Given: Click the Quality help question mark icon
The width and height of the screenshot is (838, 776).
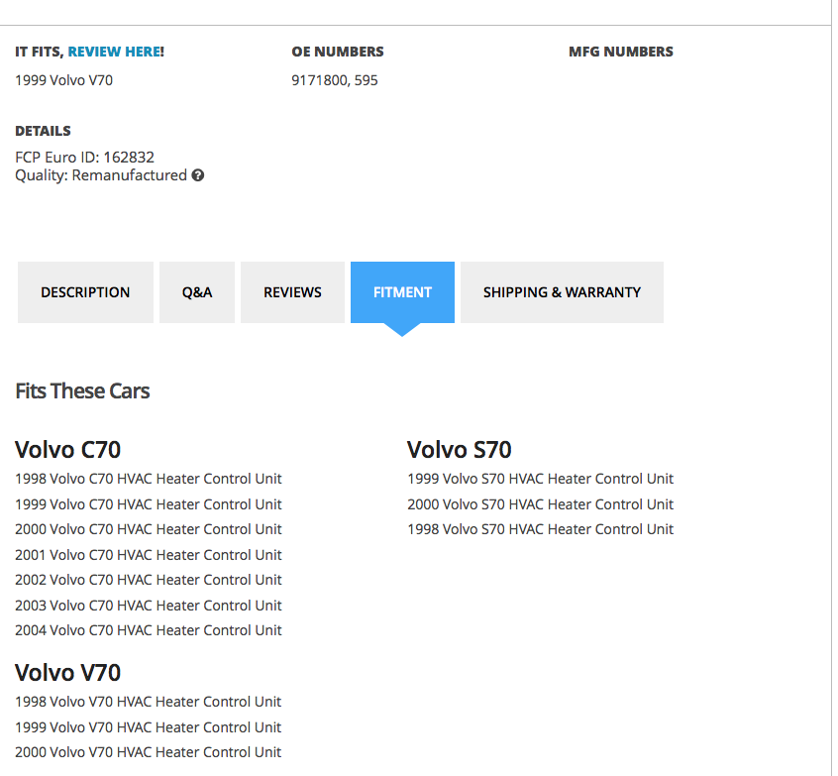Looking at the screenshot, I should [x=198, y=175].
